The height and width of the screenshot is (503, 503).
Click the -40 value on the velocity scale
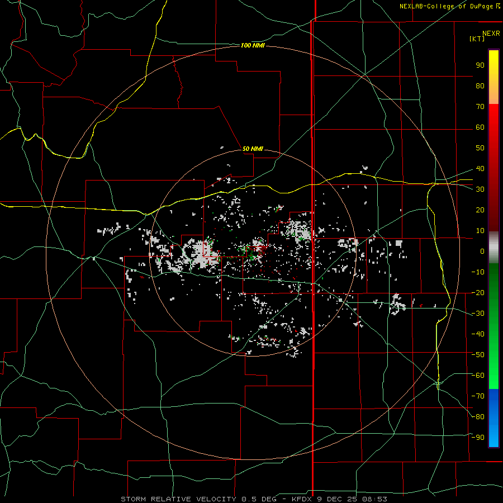[x=478, y=334]
